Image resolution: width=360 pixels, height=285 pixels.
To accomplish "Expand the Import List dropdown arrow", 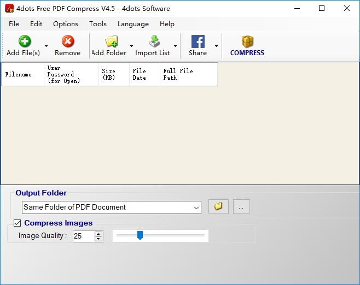I will point(175,46).
